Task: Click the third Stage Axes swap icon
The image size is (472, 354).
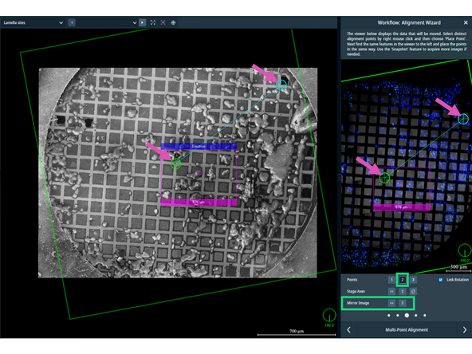Action: pyautogui.click(x=413, y=291)
